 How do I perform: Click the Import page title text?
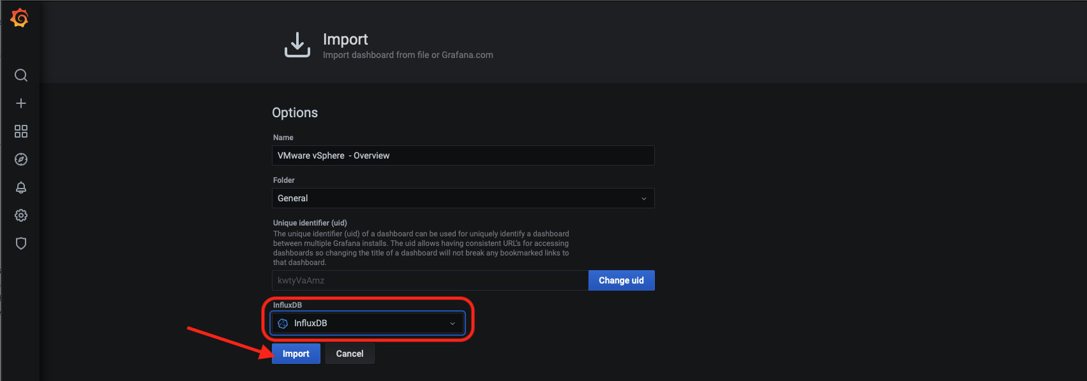(345, 40)
